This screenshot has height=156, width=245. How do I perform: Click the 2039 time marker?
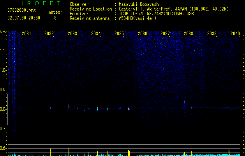[212, 34]
